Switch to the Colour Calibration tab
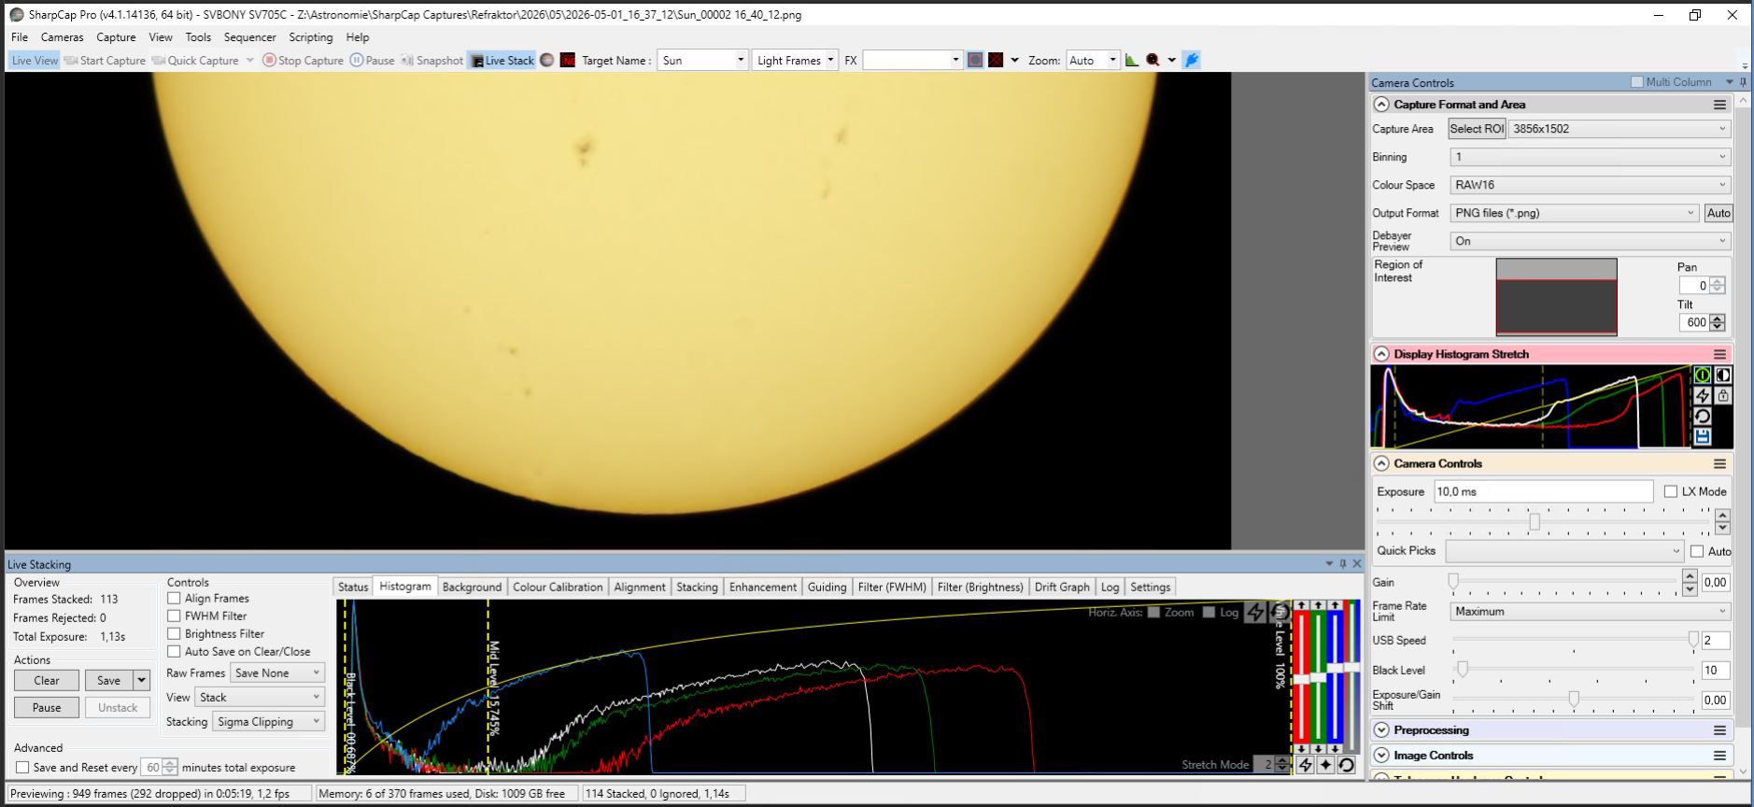 point(558,587)
